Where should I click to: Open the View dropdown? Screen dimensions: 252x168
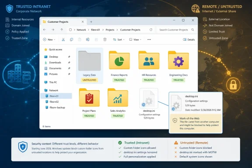(135, 39)
